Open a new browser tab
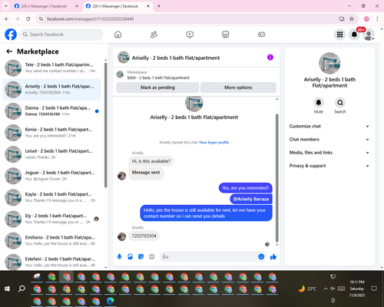Image resolution: width=384 pixels, height=307 pixels. (159, 6)
